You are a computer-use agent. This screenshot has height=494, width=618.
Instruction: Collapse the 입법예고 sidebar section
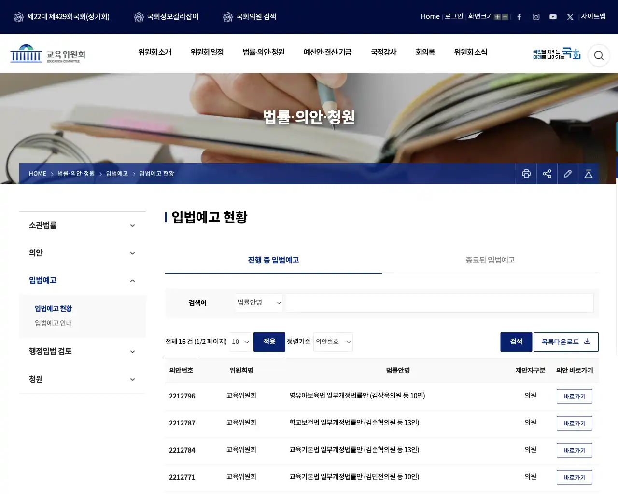(83, 280)
